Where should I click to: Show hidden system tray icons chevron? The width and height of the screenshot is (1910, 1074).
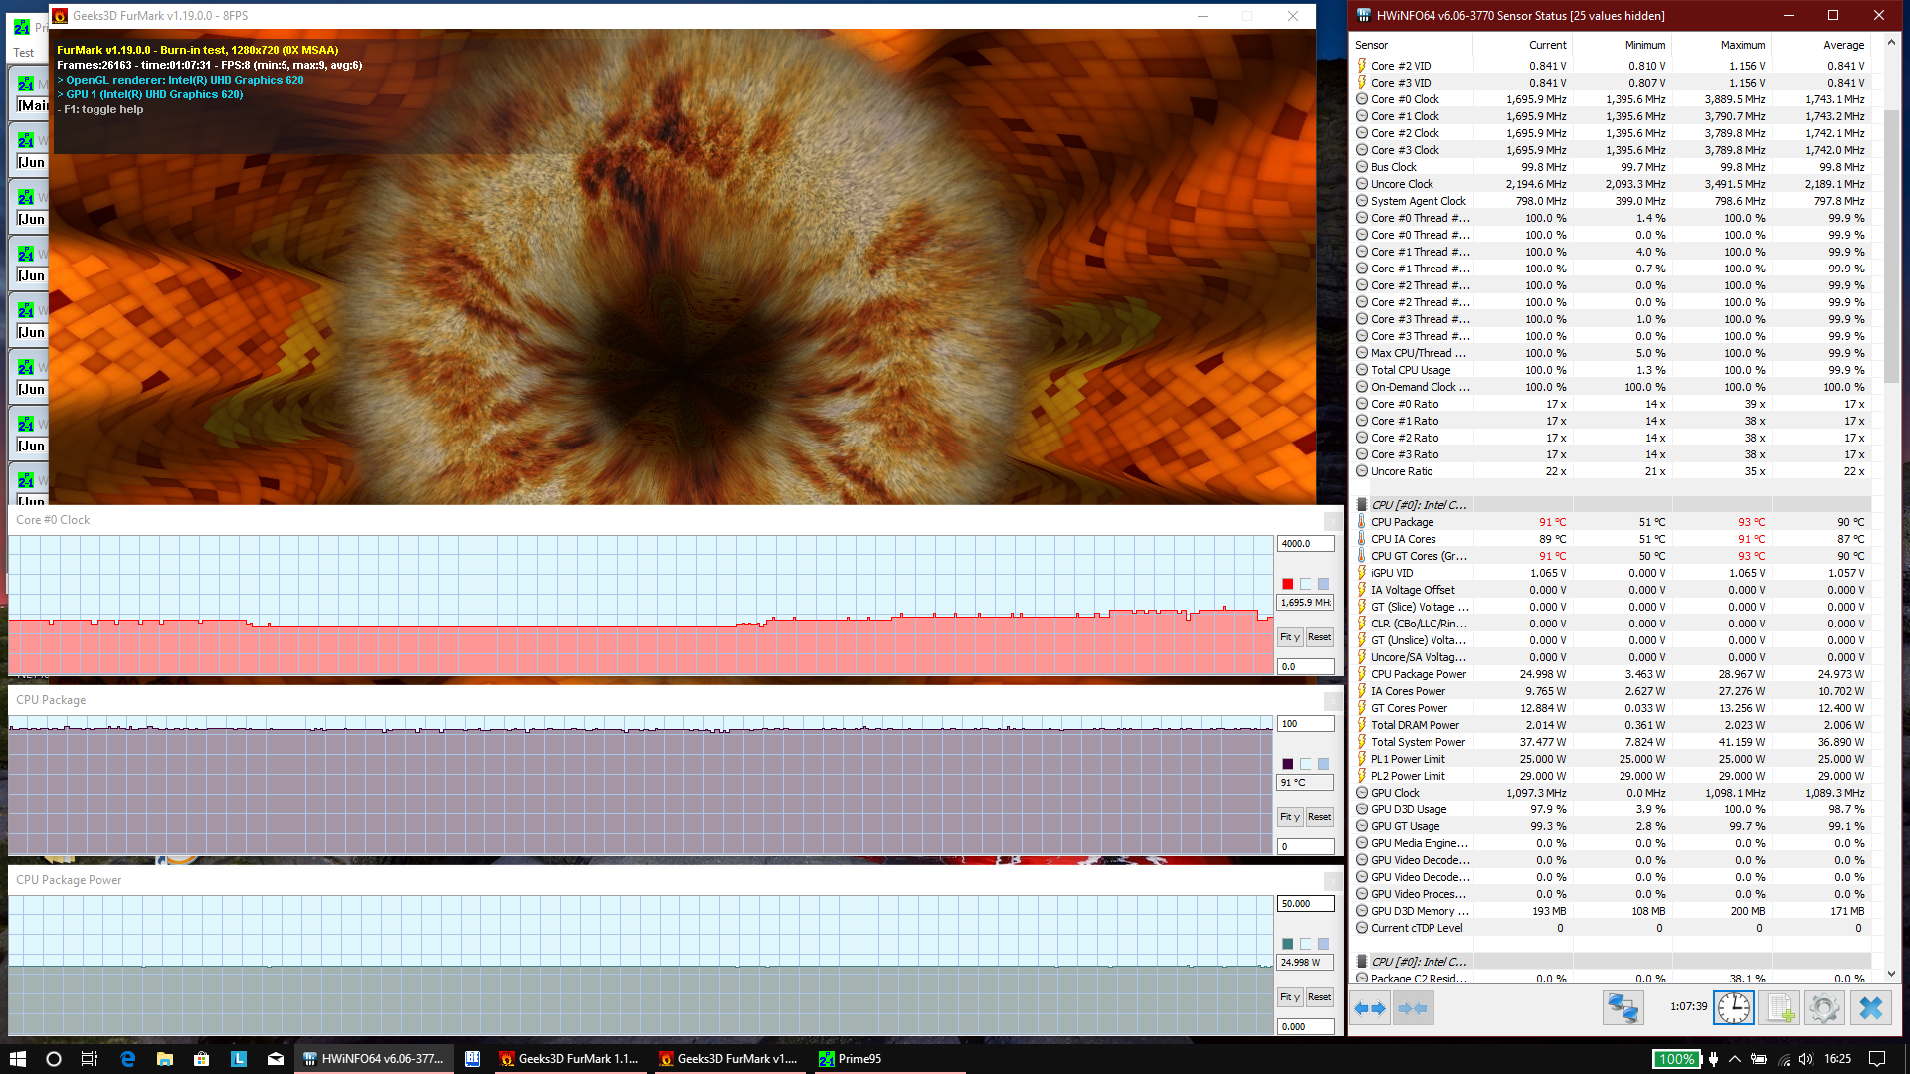click(1735, 1059)
